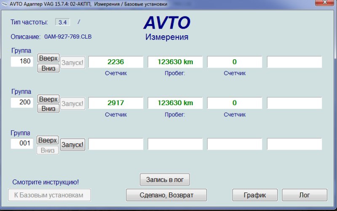
Task: Start measurement with Запуск! for group 001
Action: [x=72, y=145]
